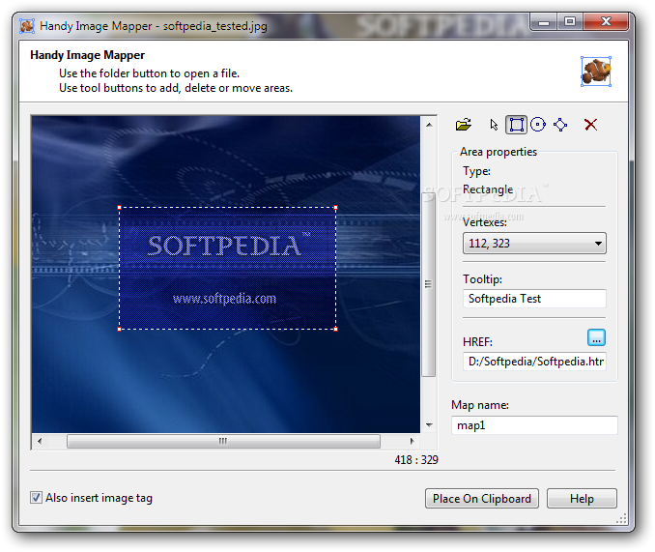Viewport: 655px width, 552px height.
Task: Click inside the selected rectangle area
Action: click(228, 269)
